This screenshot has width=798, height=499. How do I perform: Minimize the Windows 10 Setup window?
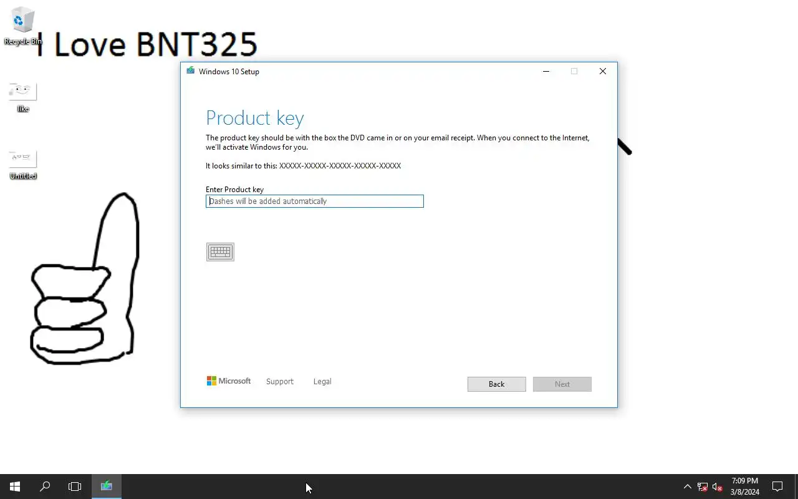[546, 71]
